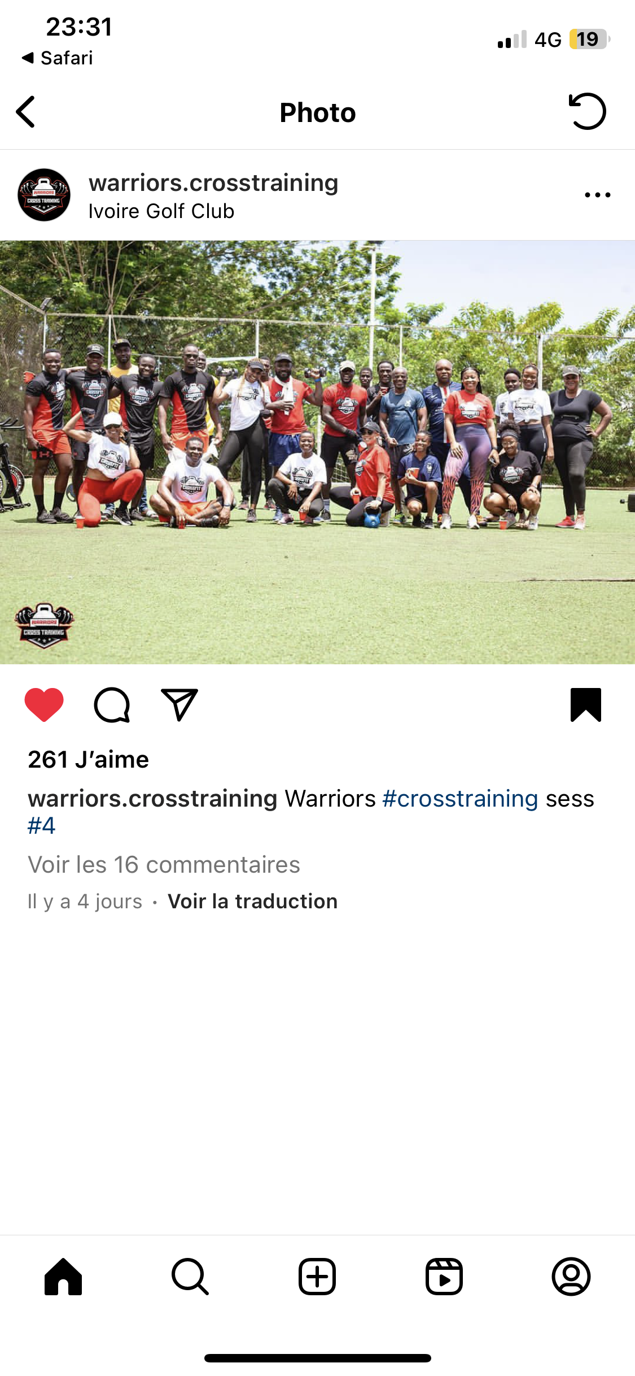Image resolution: width=635 pixels, height=1376 pixels.
Task: Tap Voir la traduction
Action: click(x=253, y=901)
